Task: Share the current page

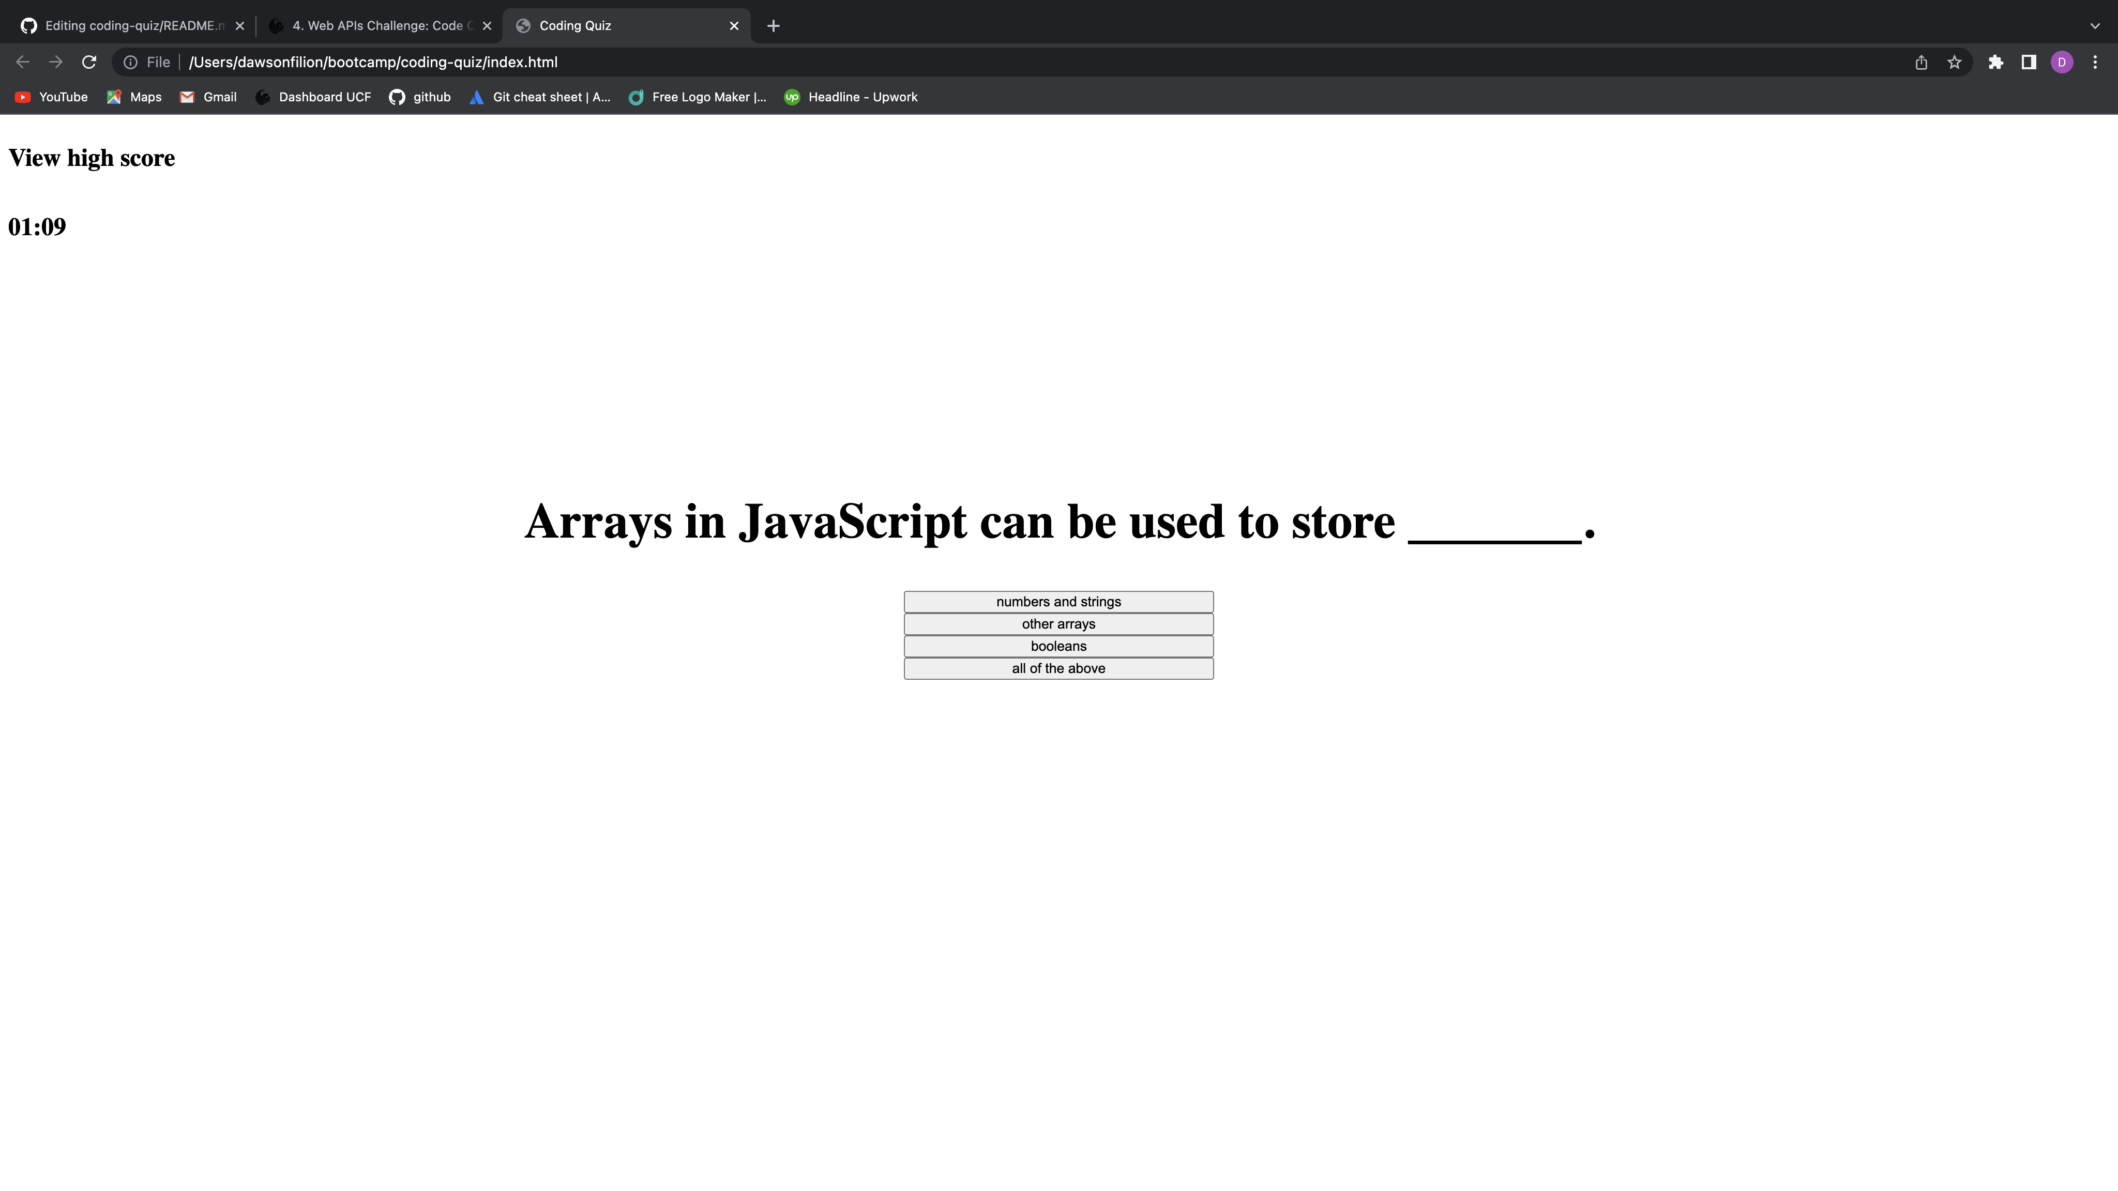Action: (x=1920, y=62)
